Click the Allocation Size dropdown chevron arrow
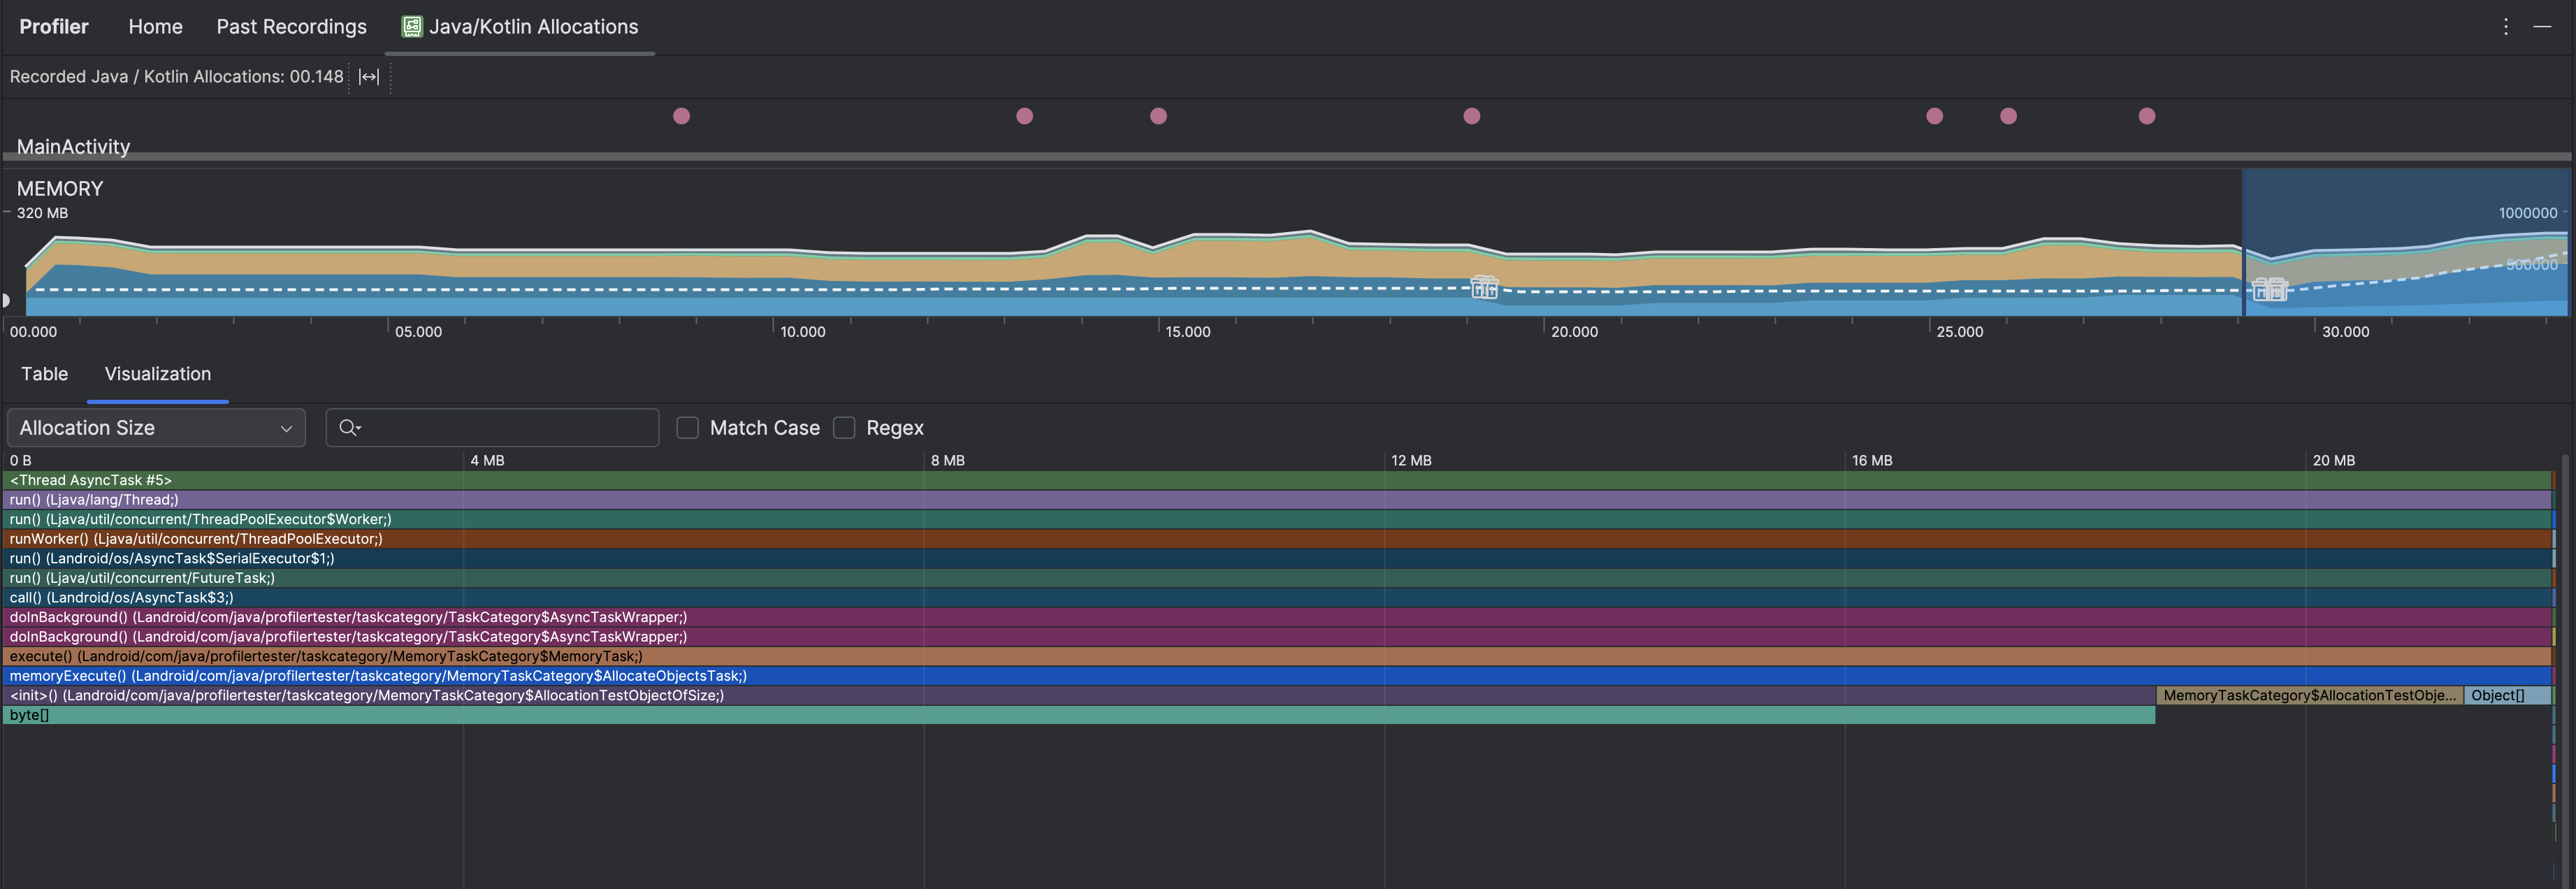The image size is (2576, 889). [x=286, y=429]
